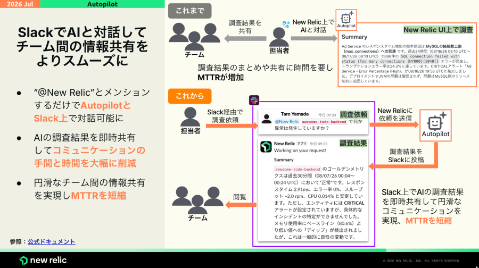Click the 調査依頼 green label

[x=354, y=114]
